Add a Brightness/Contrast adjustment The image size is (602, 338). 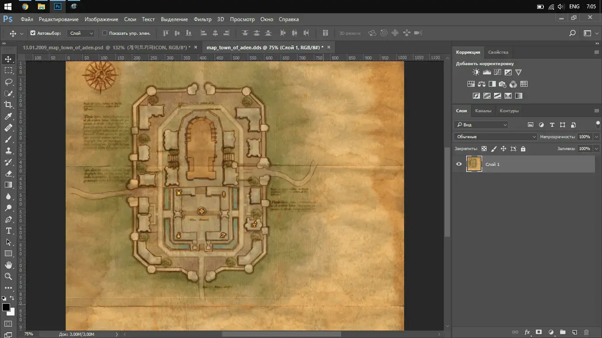[x=476, y=72]
